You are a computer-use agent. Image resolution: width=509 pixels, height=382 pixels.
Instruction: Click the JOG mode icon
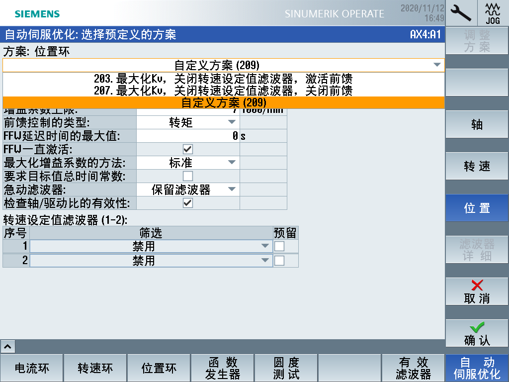(x=493, y=13)
